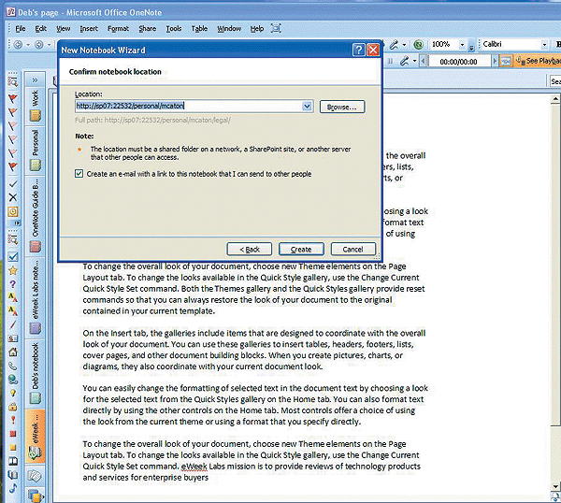Image resolution: width=561 pixels, height=503 pixels.
Task: Click the green sync icon in toolbar
Action: click(x=418, y=44)
